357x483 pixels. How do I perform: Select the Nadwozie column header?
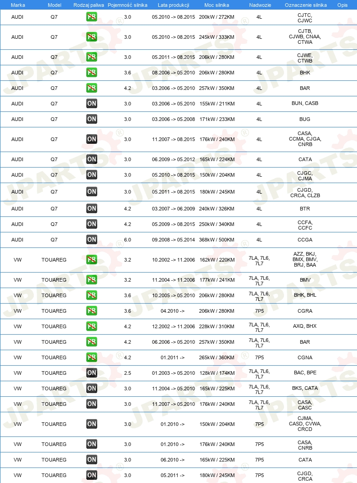click(x=260, y=5)
